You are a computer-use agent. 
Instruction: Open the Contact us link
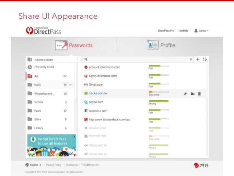[72, 165]
